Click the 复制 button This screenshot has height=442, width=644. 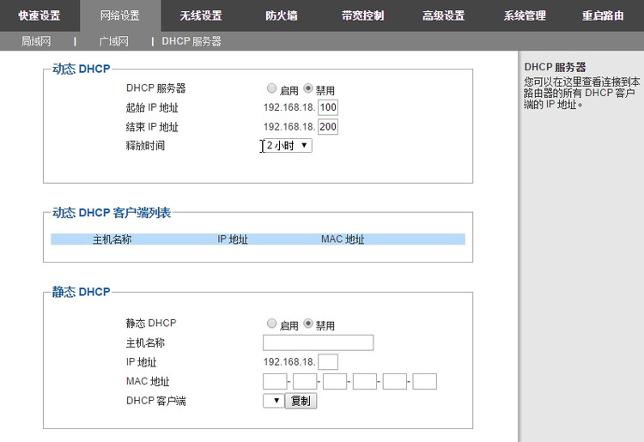point(301,401)
